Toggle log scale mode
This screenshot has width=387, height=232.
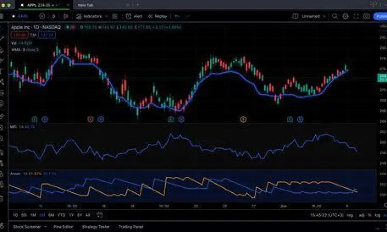tap(377, 215)
